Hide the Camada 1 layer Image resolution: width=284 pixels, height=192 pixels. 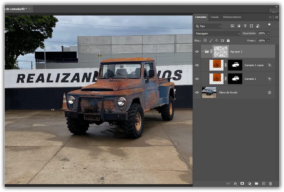197,79
